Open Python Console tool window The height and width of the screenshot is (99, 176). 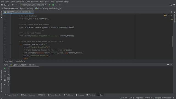(54, 95)
